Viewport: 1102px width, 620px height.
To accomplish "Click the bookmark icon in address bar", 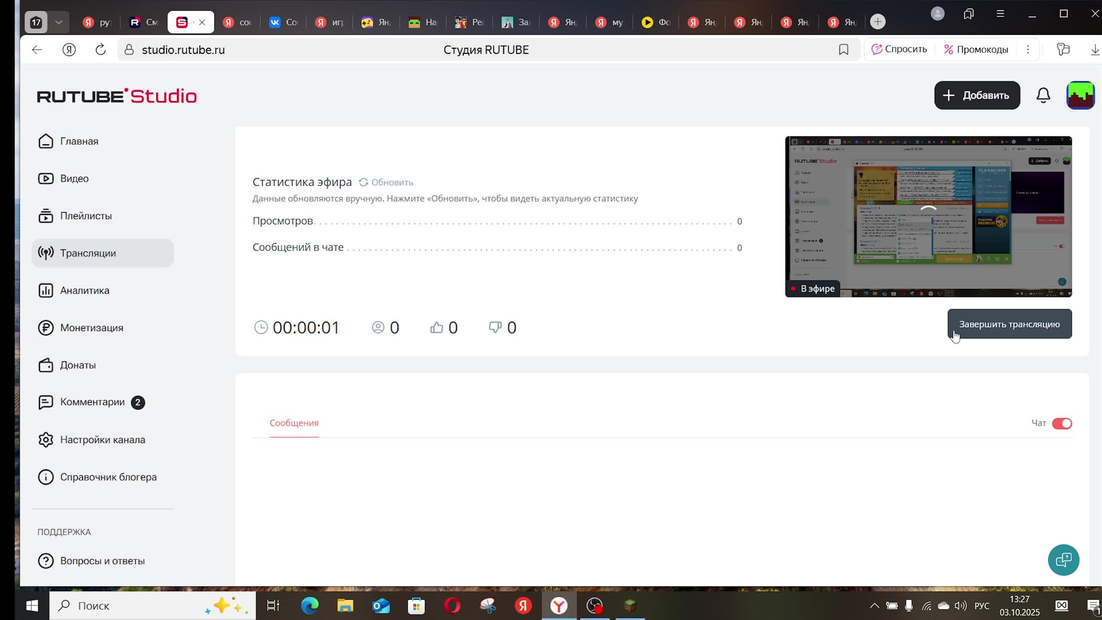I will [843, 50].
